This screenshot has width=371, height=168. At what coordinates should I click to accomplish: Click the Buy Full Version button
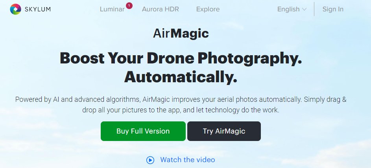pyautogui.click(x=143, y=131)
